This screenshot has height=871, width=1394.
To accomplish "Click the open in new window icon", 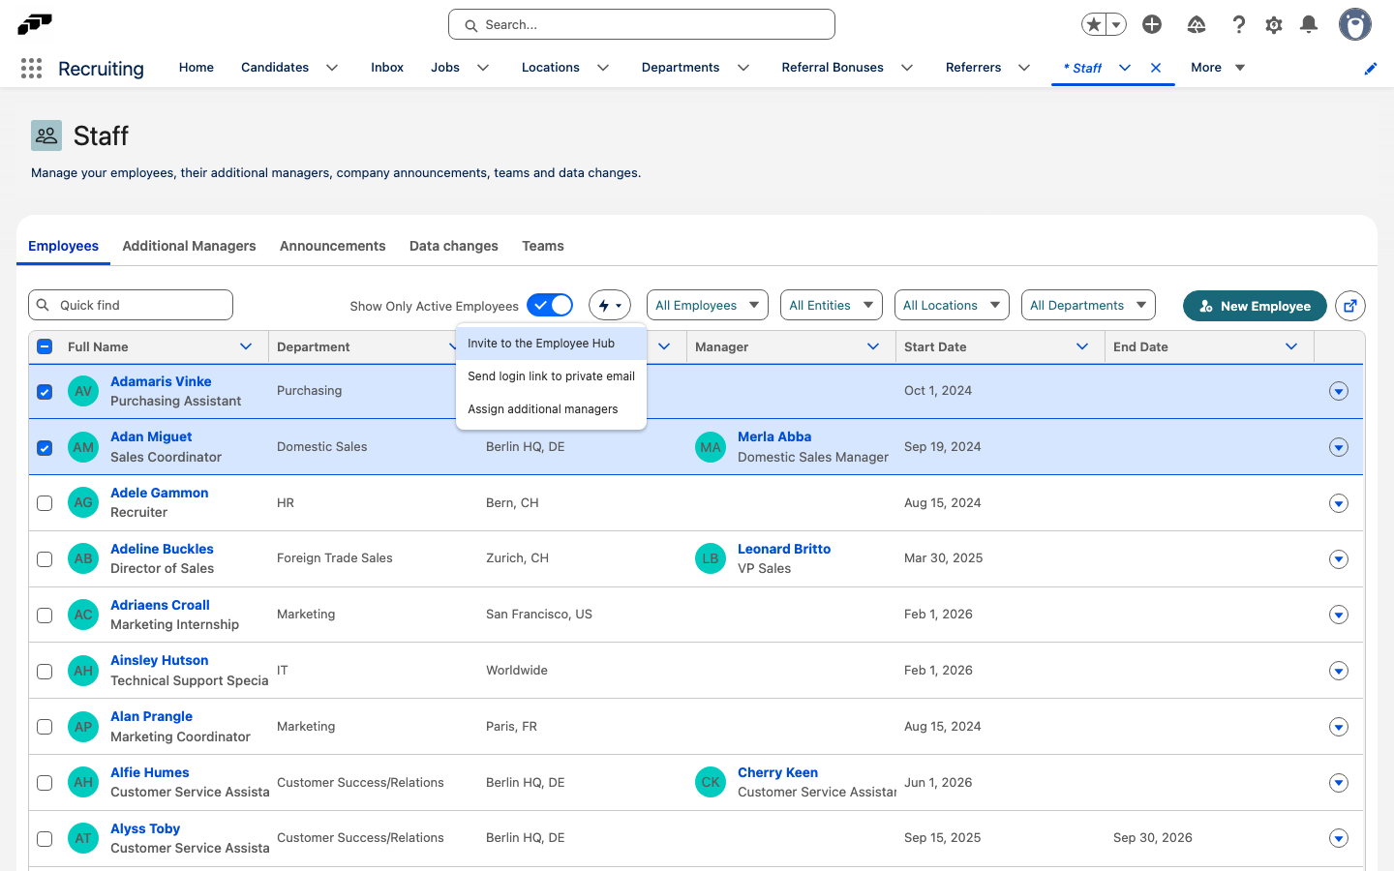I will coord(1350,306).
